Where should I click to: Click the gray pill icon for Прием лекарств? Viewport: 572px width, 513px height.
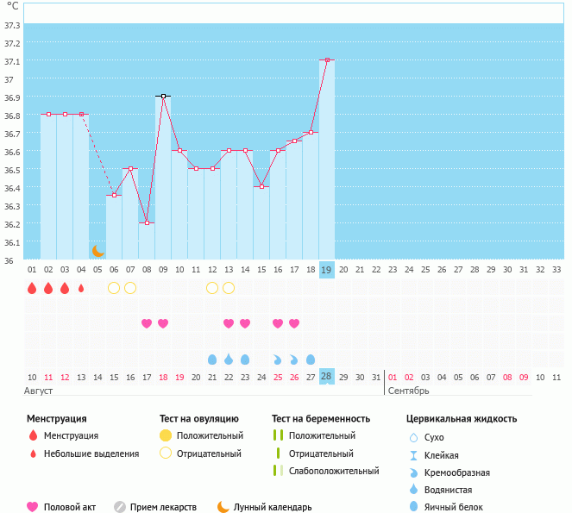pyautogui.click(x=120, y=507)
